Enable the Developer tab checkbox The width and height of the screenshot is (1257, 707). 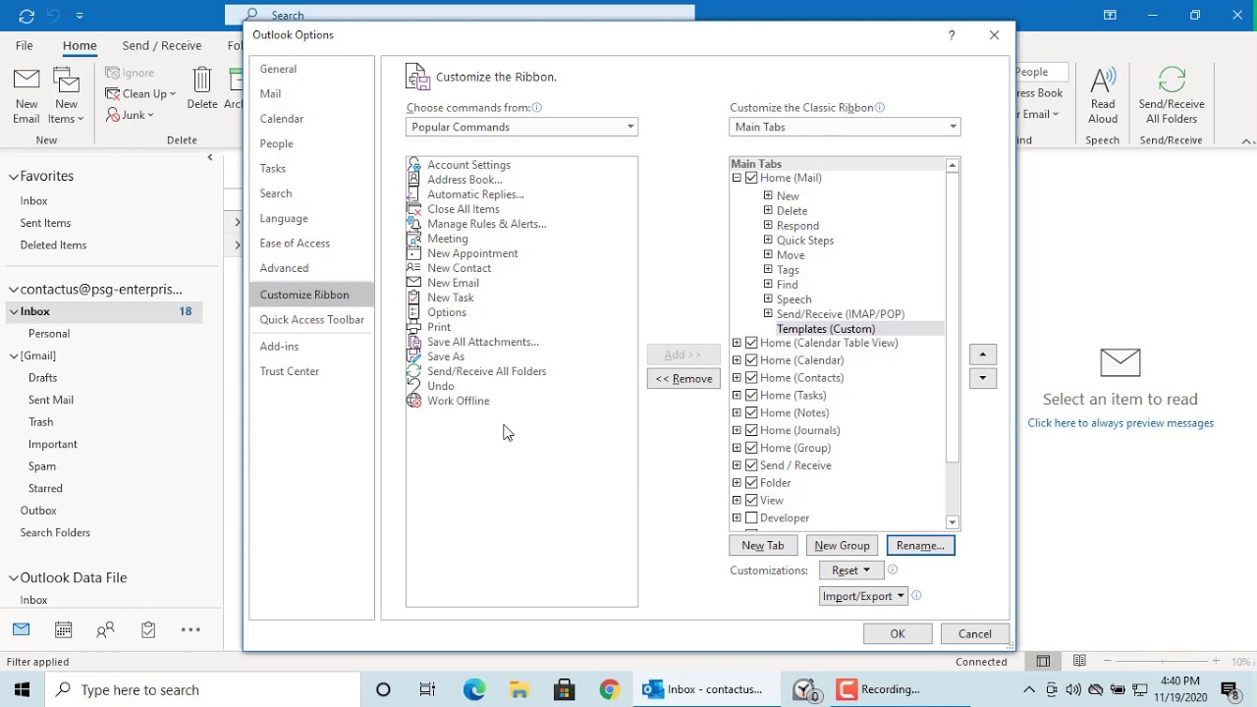751,518
